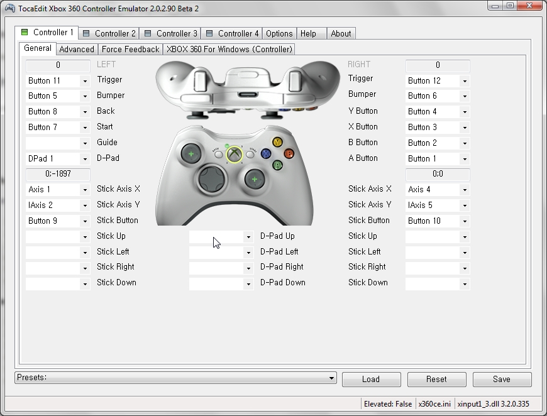Viewport: 547px width, 416px height.
Task: Toggle the status square on Controller 4 tab
Action: click(211, 32)
